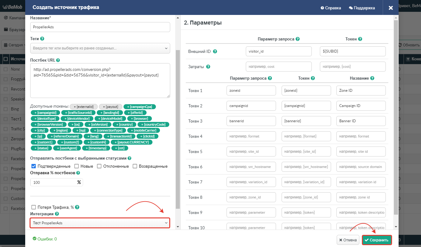Screen dimensions: 421x247
Task: Click help icon after Отправлять постбеки с выбранными статусами
Action: tap(129, 158)
